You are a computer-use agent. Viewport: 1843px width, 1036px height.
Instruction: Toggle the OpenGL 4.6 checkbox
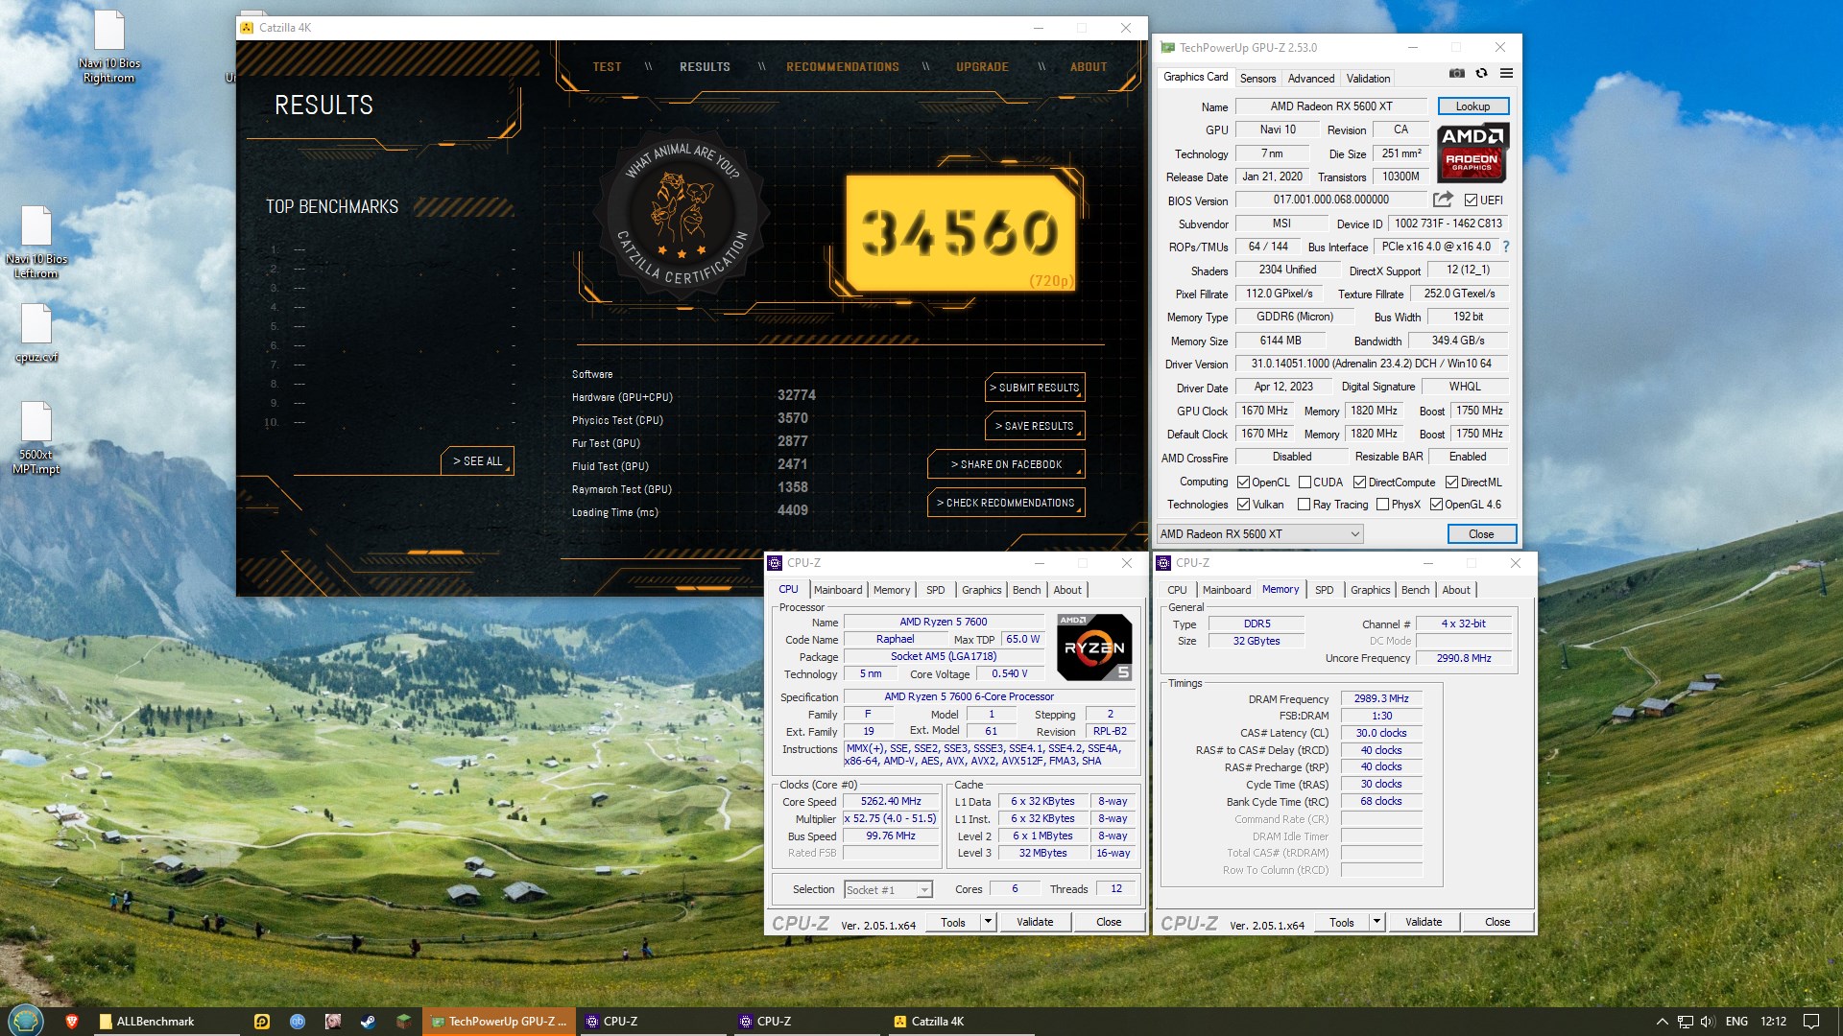point(1436,504)
